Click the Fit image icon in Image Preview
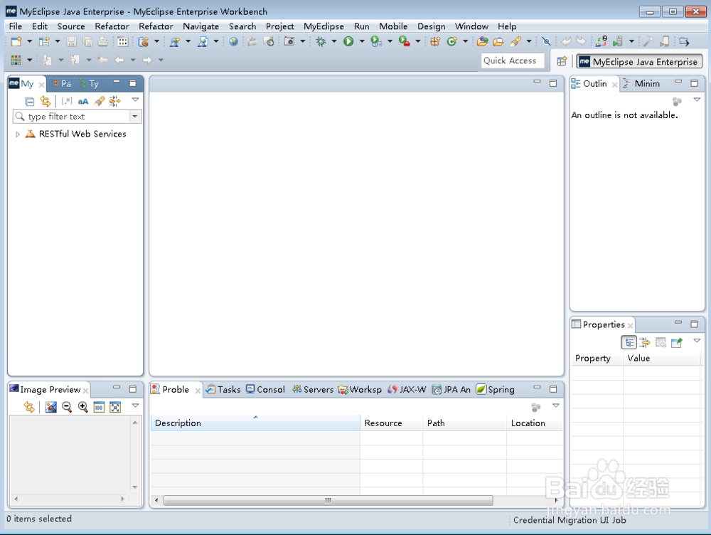The width and height of the screenshot is (711, 535). click(115, 407)
